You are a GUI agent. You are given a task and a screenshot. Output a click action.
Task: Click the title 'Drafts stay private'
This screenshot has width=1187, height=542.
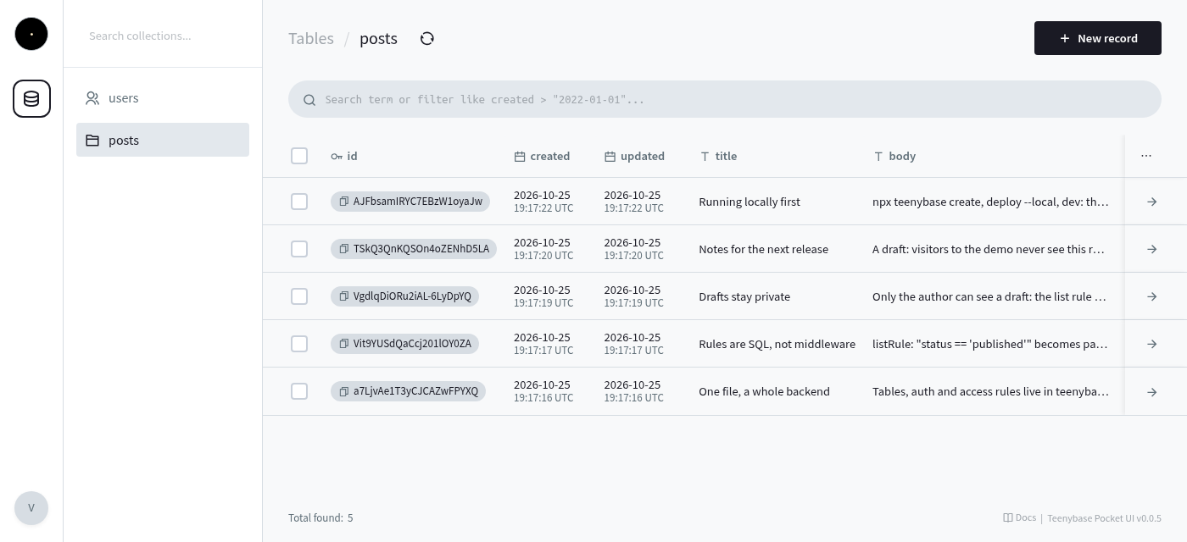point(744,296)
